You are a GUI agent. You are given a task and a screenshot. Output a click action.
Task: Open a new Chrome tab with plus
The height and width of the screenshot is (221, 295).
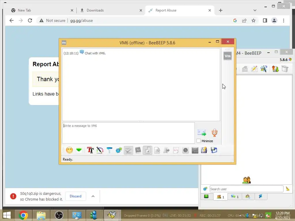pyautogui.click(x=221, y=10)
